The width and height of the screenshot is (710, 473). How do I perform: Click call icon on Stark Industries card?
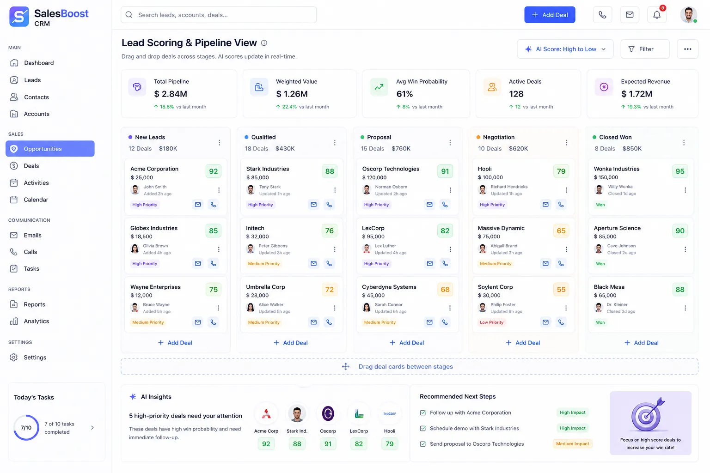(329, 205)
